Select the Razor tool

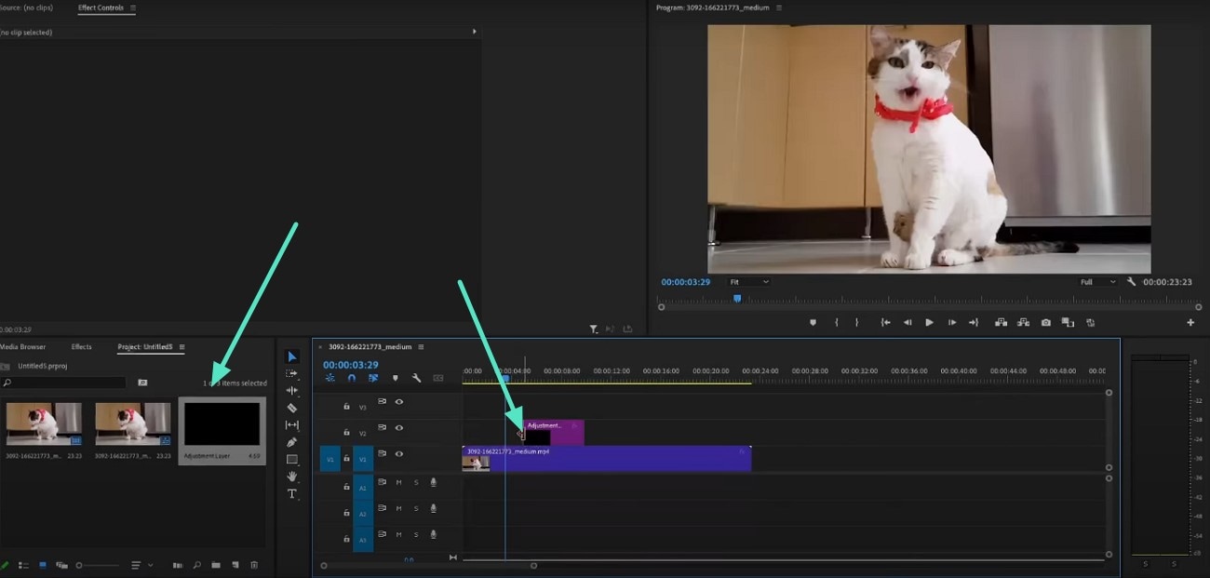[x=291, y=408]
